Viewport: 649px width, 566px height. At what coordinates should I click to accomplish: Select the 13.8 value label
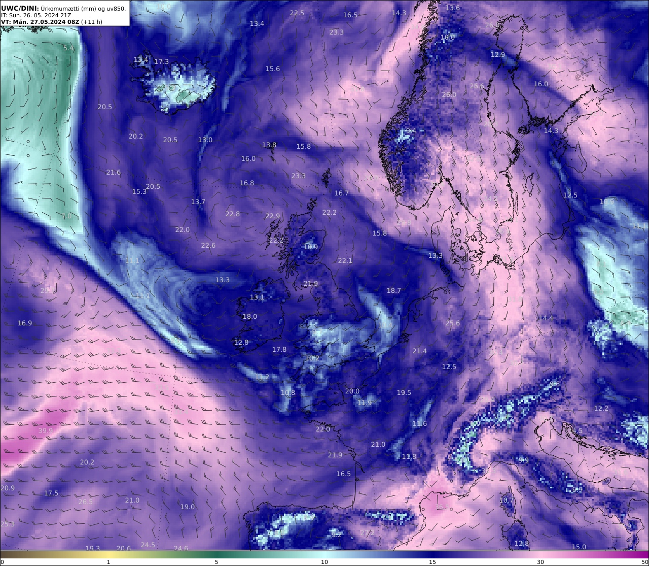click(269, 145)
